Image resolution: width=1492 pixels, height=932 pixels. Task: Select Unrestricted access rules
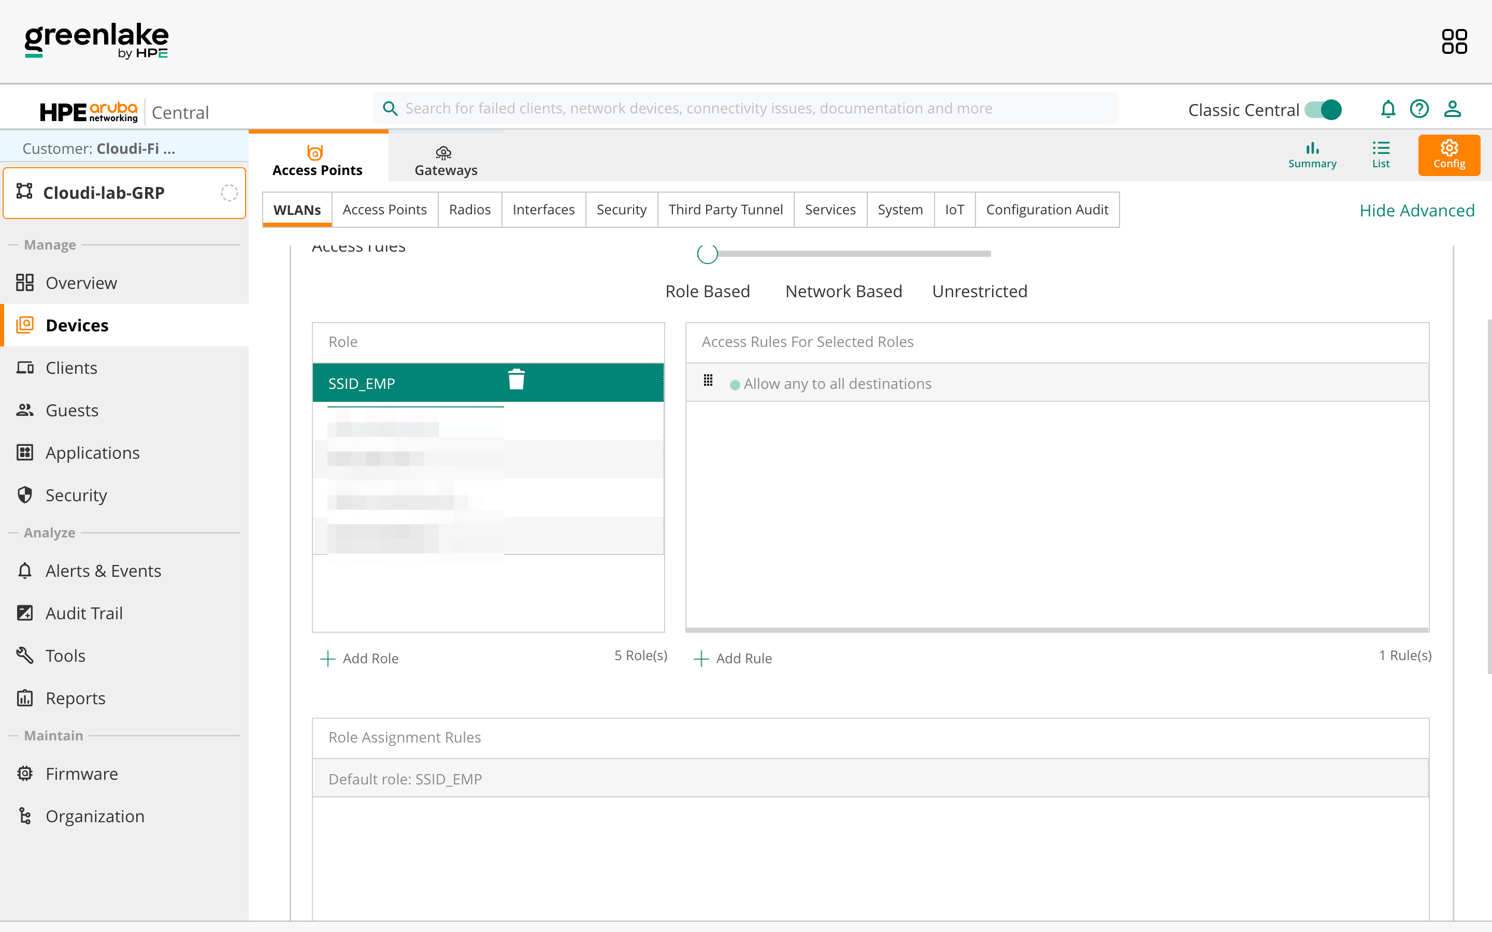point(979,291)
